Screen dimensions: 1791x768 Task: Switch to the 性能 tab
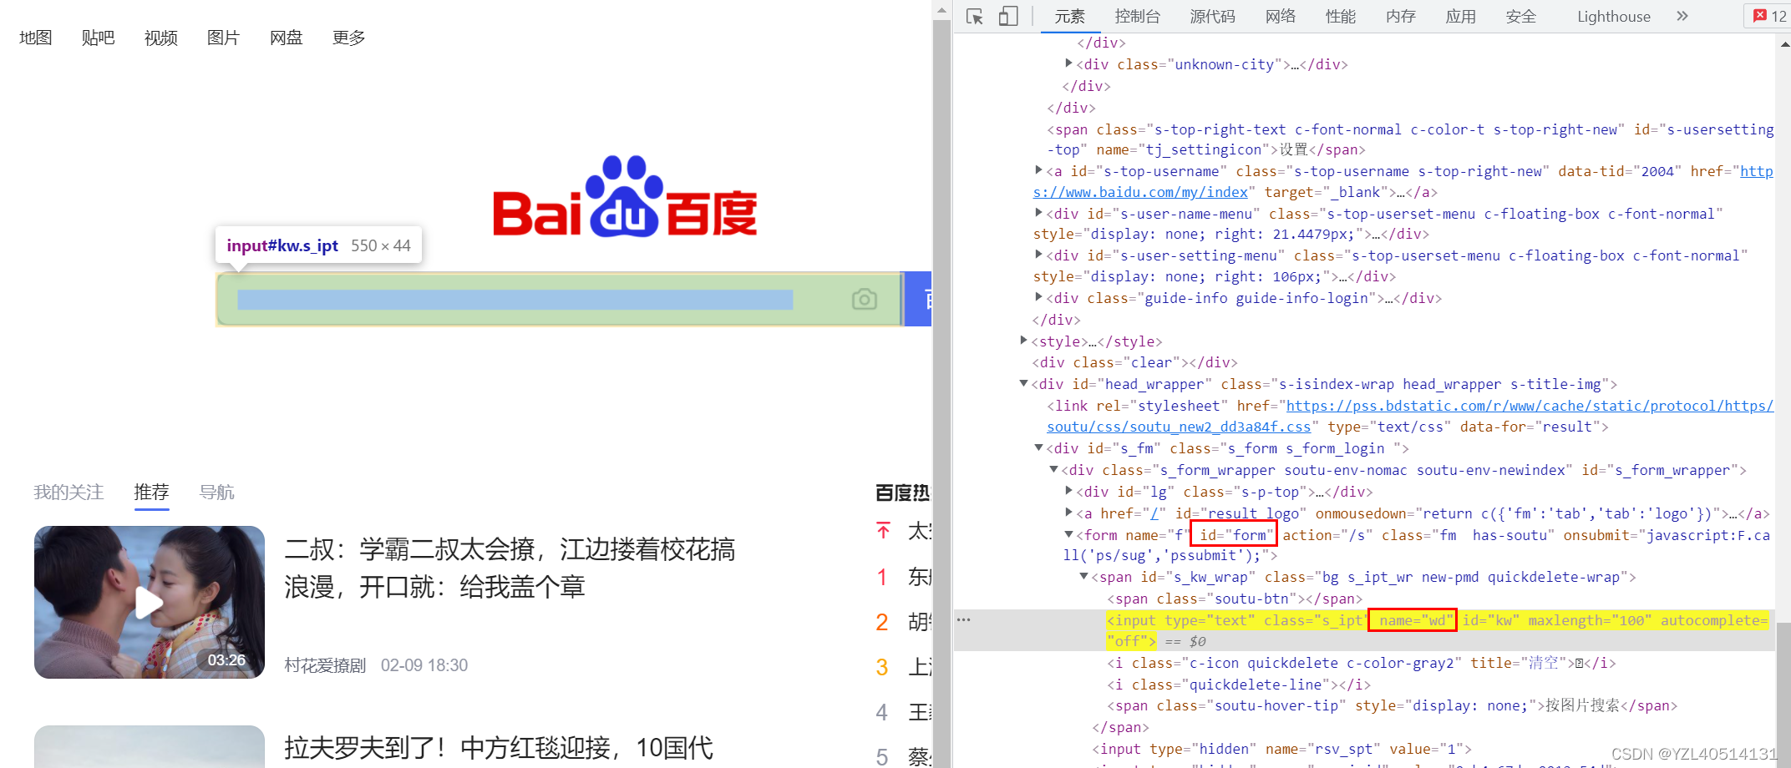(1340, 17)
